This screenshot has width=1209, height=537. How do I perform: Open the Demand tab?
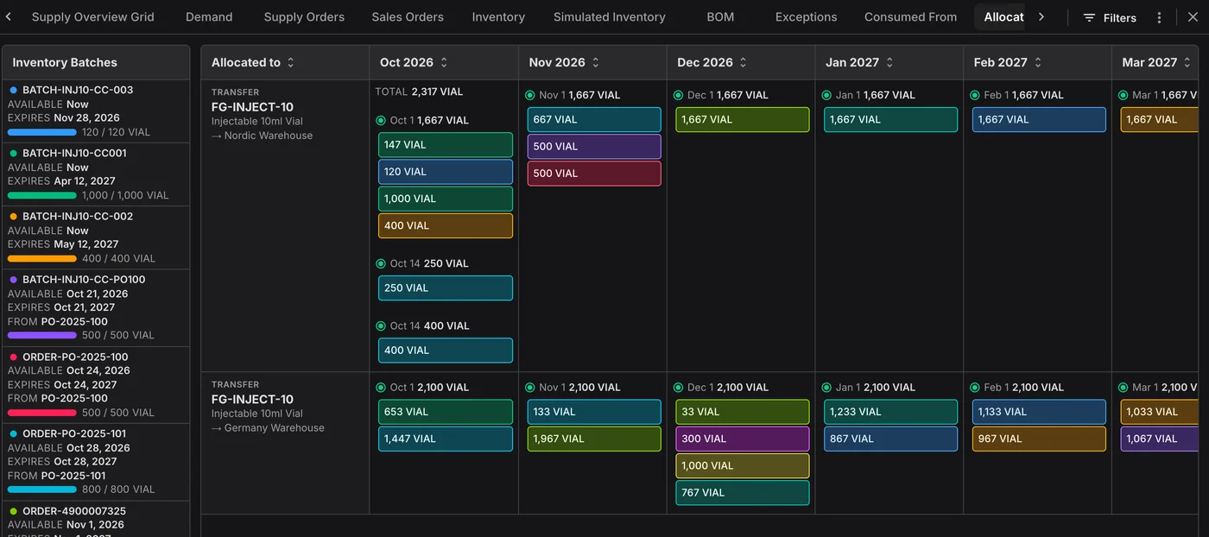(209, 17)
